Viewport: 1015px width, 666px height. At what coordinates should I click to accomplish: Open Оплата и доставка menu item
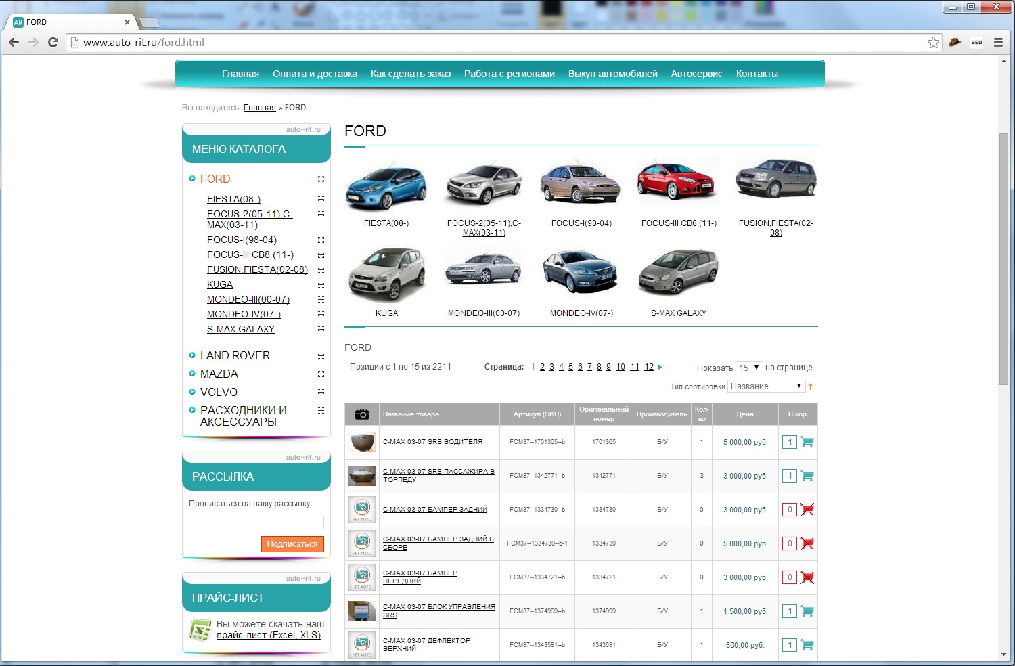click(315, 74)
